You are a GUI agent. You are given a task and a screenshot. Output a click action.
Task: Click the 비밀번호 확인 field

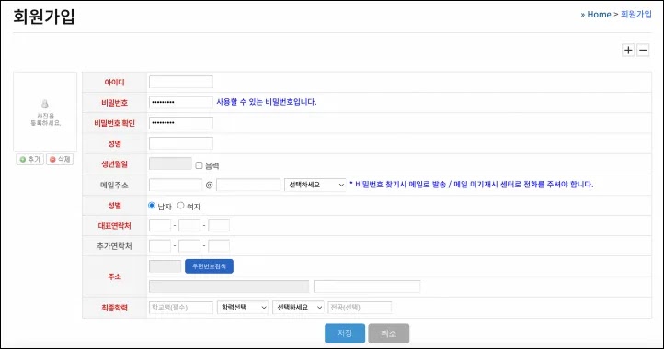181,123
